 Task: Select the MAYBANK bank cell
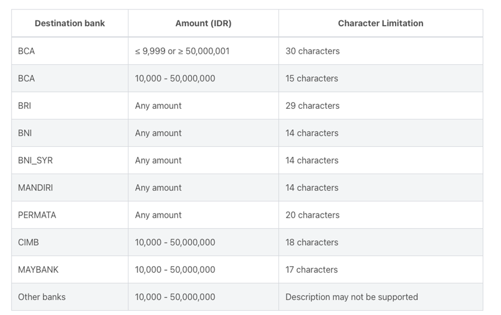pyautogui.click(x=69, y=270)
